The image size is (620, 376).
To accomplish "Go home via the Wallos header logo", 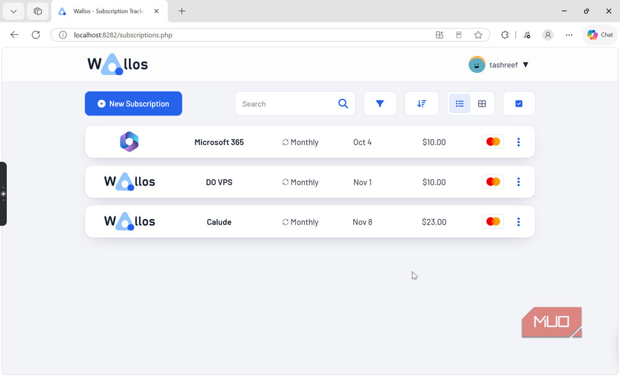I will (x=117, y=64).
